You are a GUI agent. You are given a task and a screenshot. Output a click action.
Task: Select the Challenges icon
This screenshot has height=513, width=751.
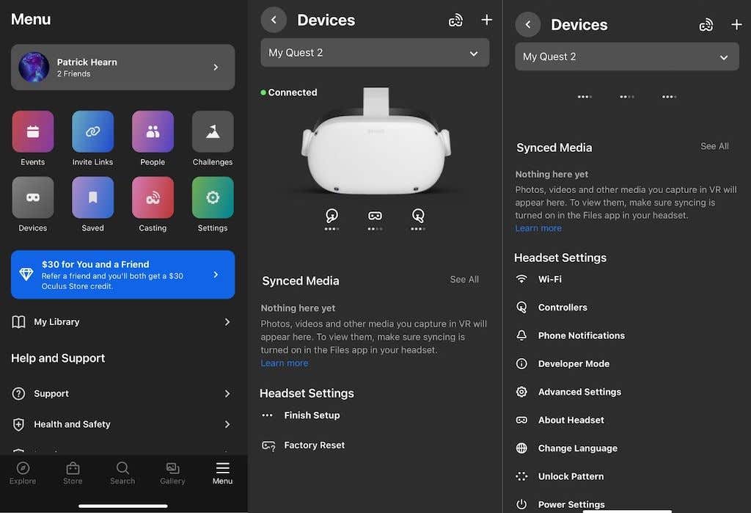[213, 132]
